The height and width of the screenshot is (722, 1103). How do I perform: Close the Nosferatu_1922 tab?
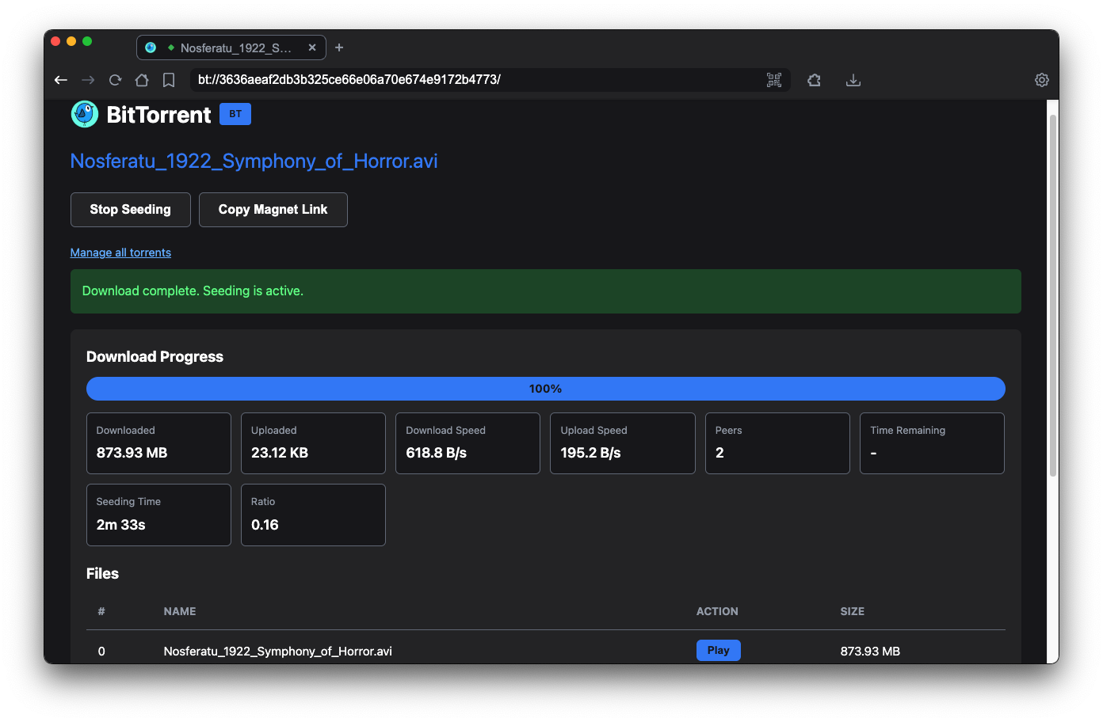point(312,47)
